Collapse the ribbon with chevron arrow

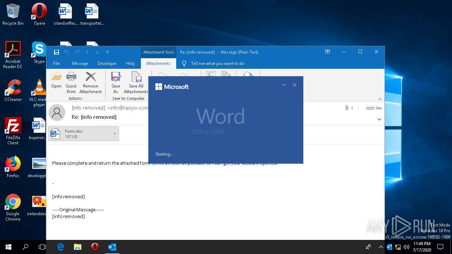[x=380, y=99]
